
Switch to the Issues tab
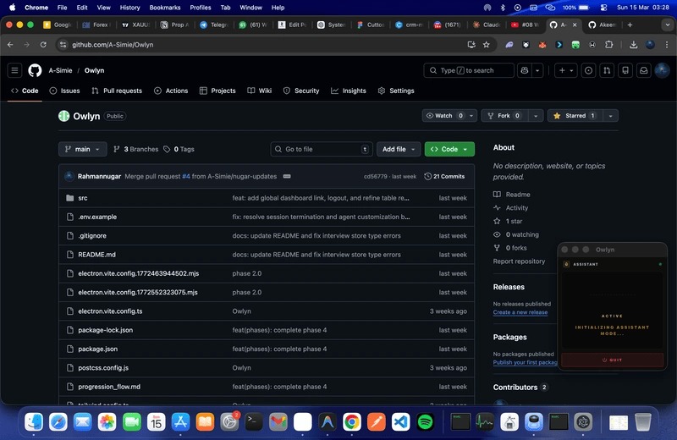pyautogui.click(x=65, y=91)
